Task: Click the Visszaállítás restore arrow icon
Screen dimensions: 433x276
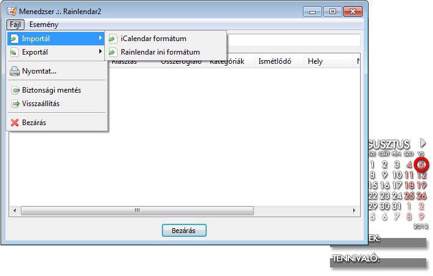Action: pyautogui.click(x=15, y=104)
